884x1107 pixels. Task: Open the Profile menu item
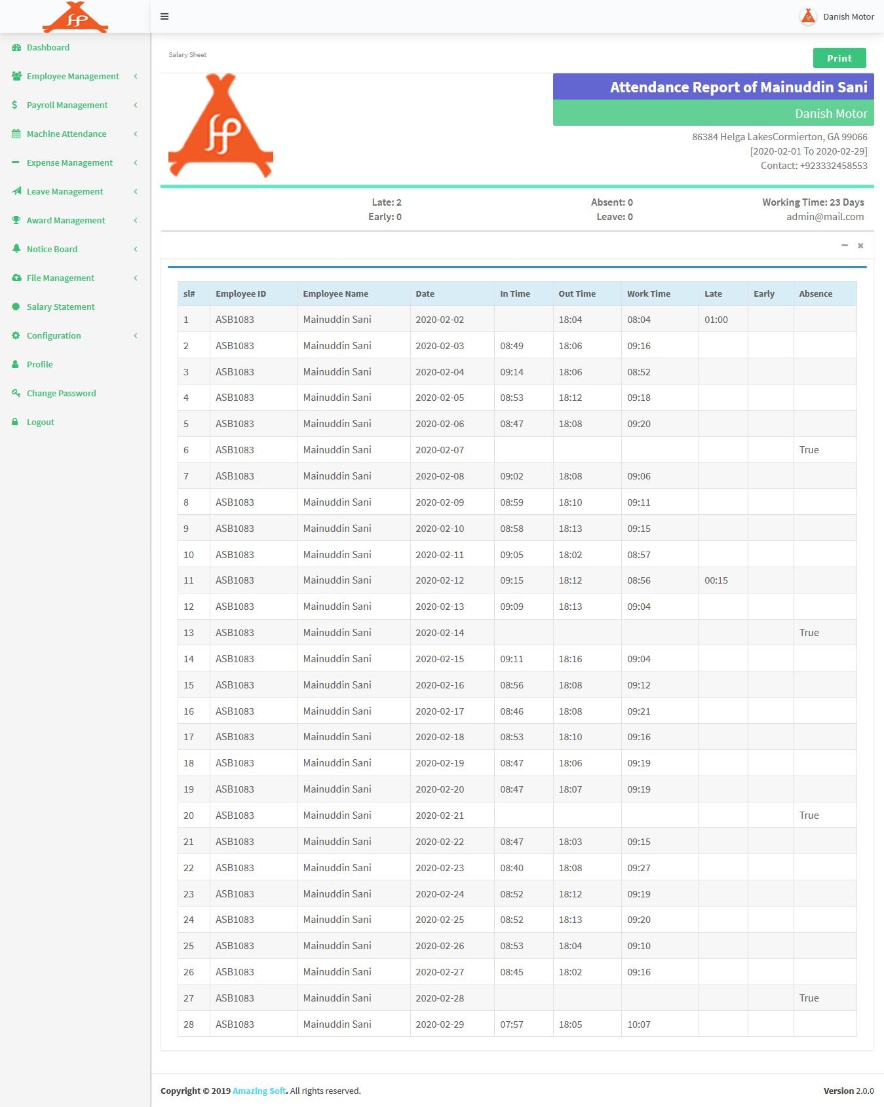click(75, 365)
